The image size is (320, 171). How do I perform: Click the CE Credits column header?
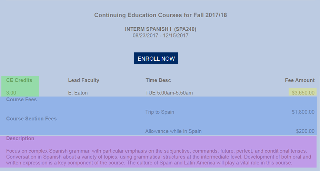click(x=19, y=80)
